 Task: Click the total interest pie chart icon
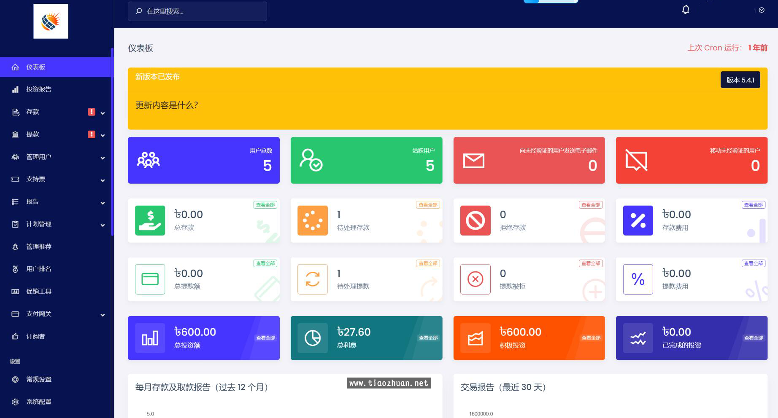(313, 338)
